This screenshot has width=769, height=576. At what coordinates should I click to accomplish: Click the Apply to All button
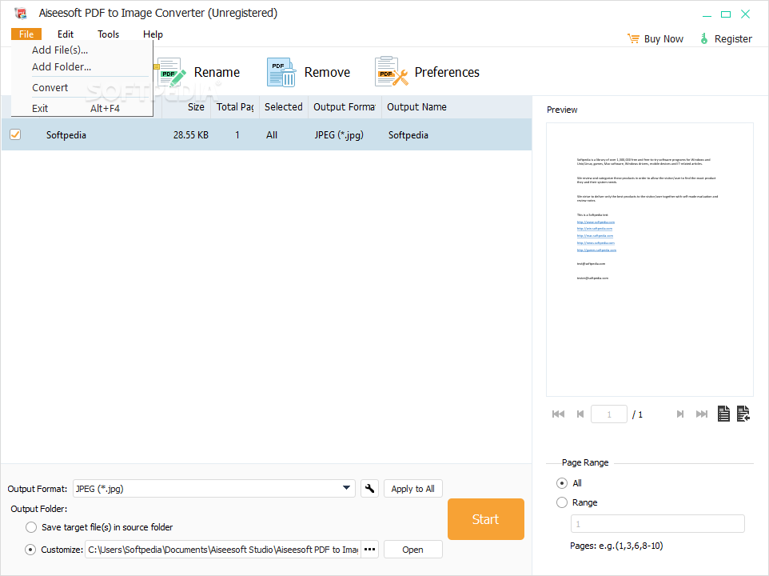pos(413,489)
